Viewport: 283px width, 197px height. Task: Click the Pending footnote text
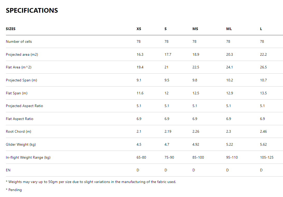point(15,190)
